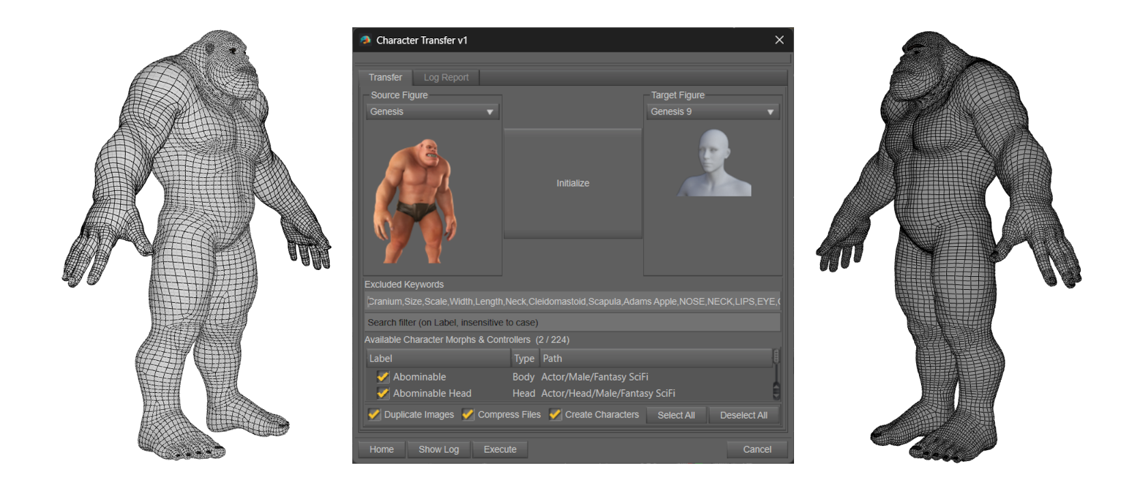Click the Character Transfer app icon in title bar
This screenshot has height=491, width=1147.
[x=365, y=40]
